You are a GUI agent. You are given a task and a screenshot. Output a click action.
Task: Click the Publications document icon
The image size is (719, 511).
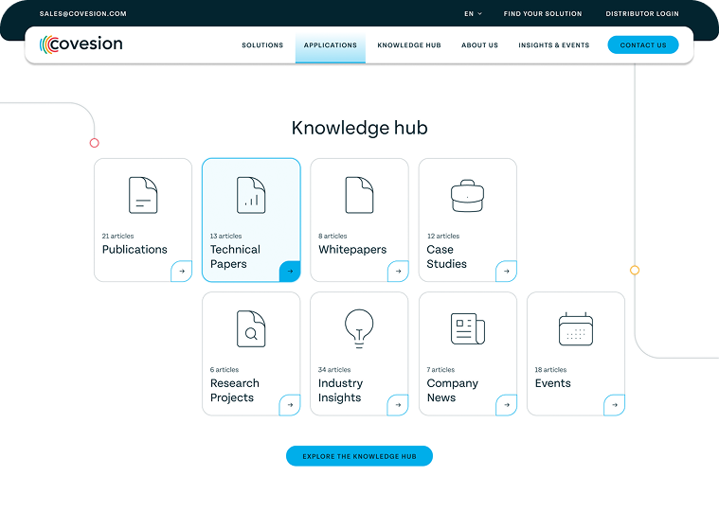coord(143,195)
